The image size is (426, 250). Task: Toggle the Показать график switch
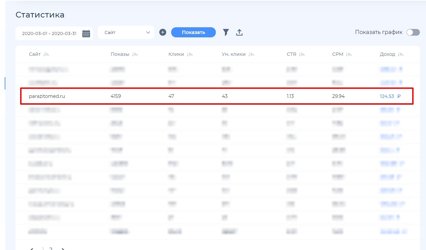tap(413, 32)
